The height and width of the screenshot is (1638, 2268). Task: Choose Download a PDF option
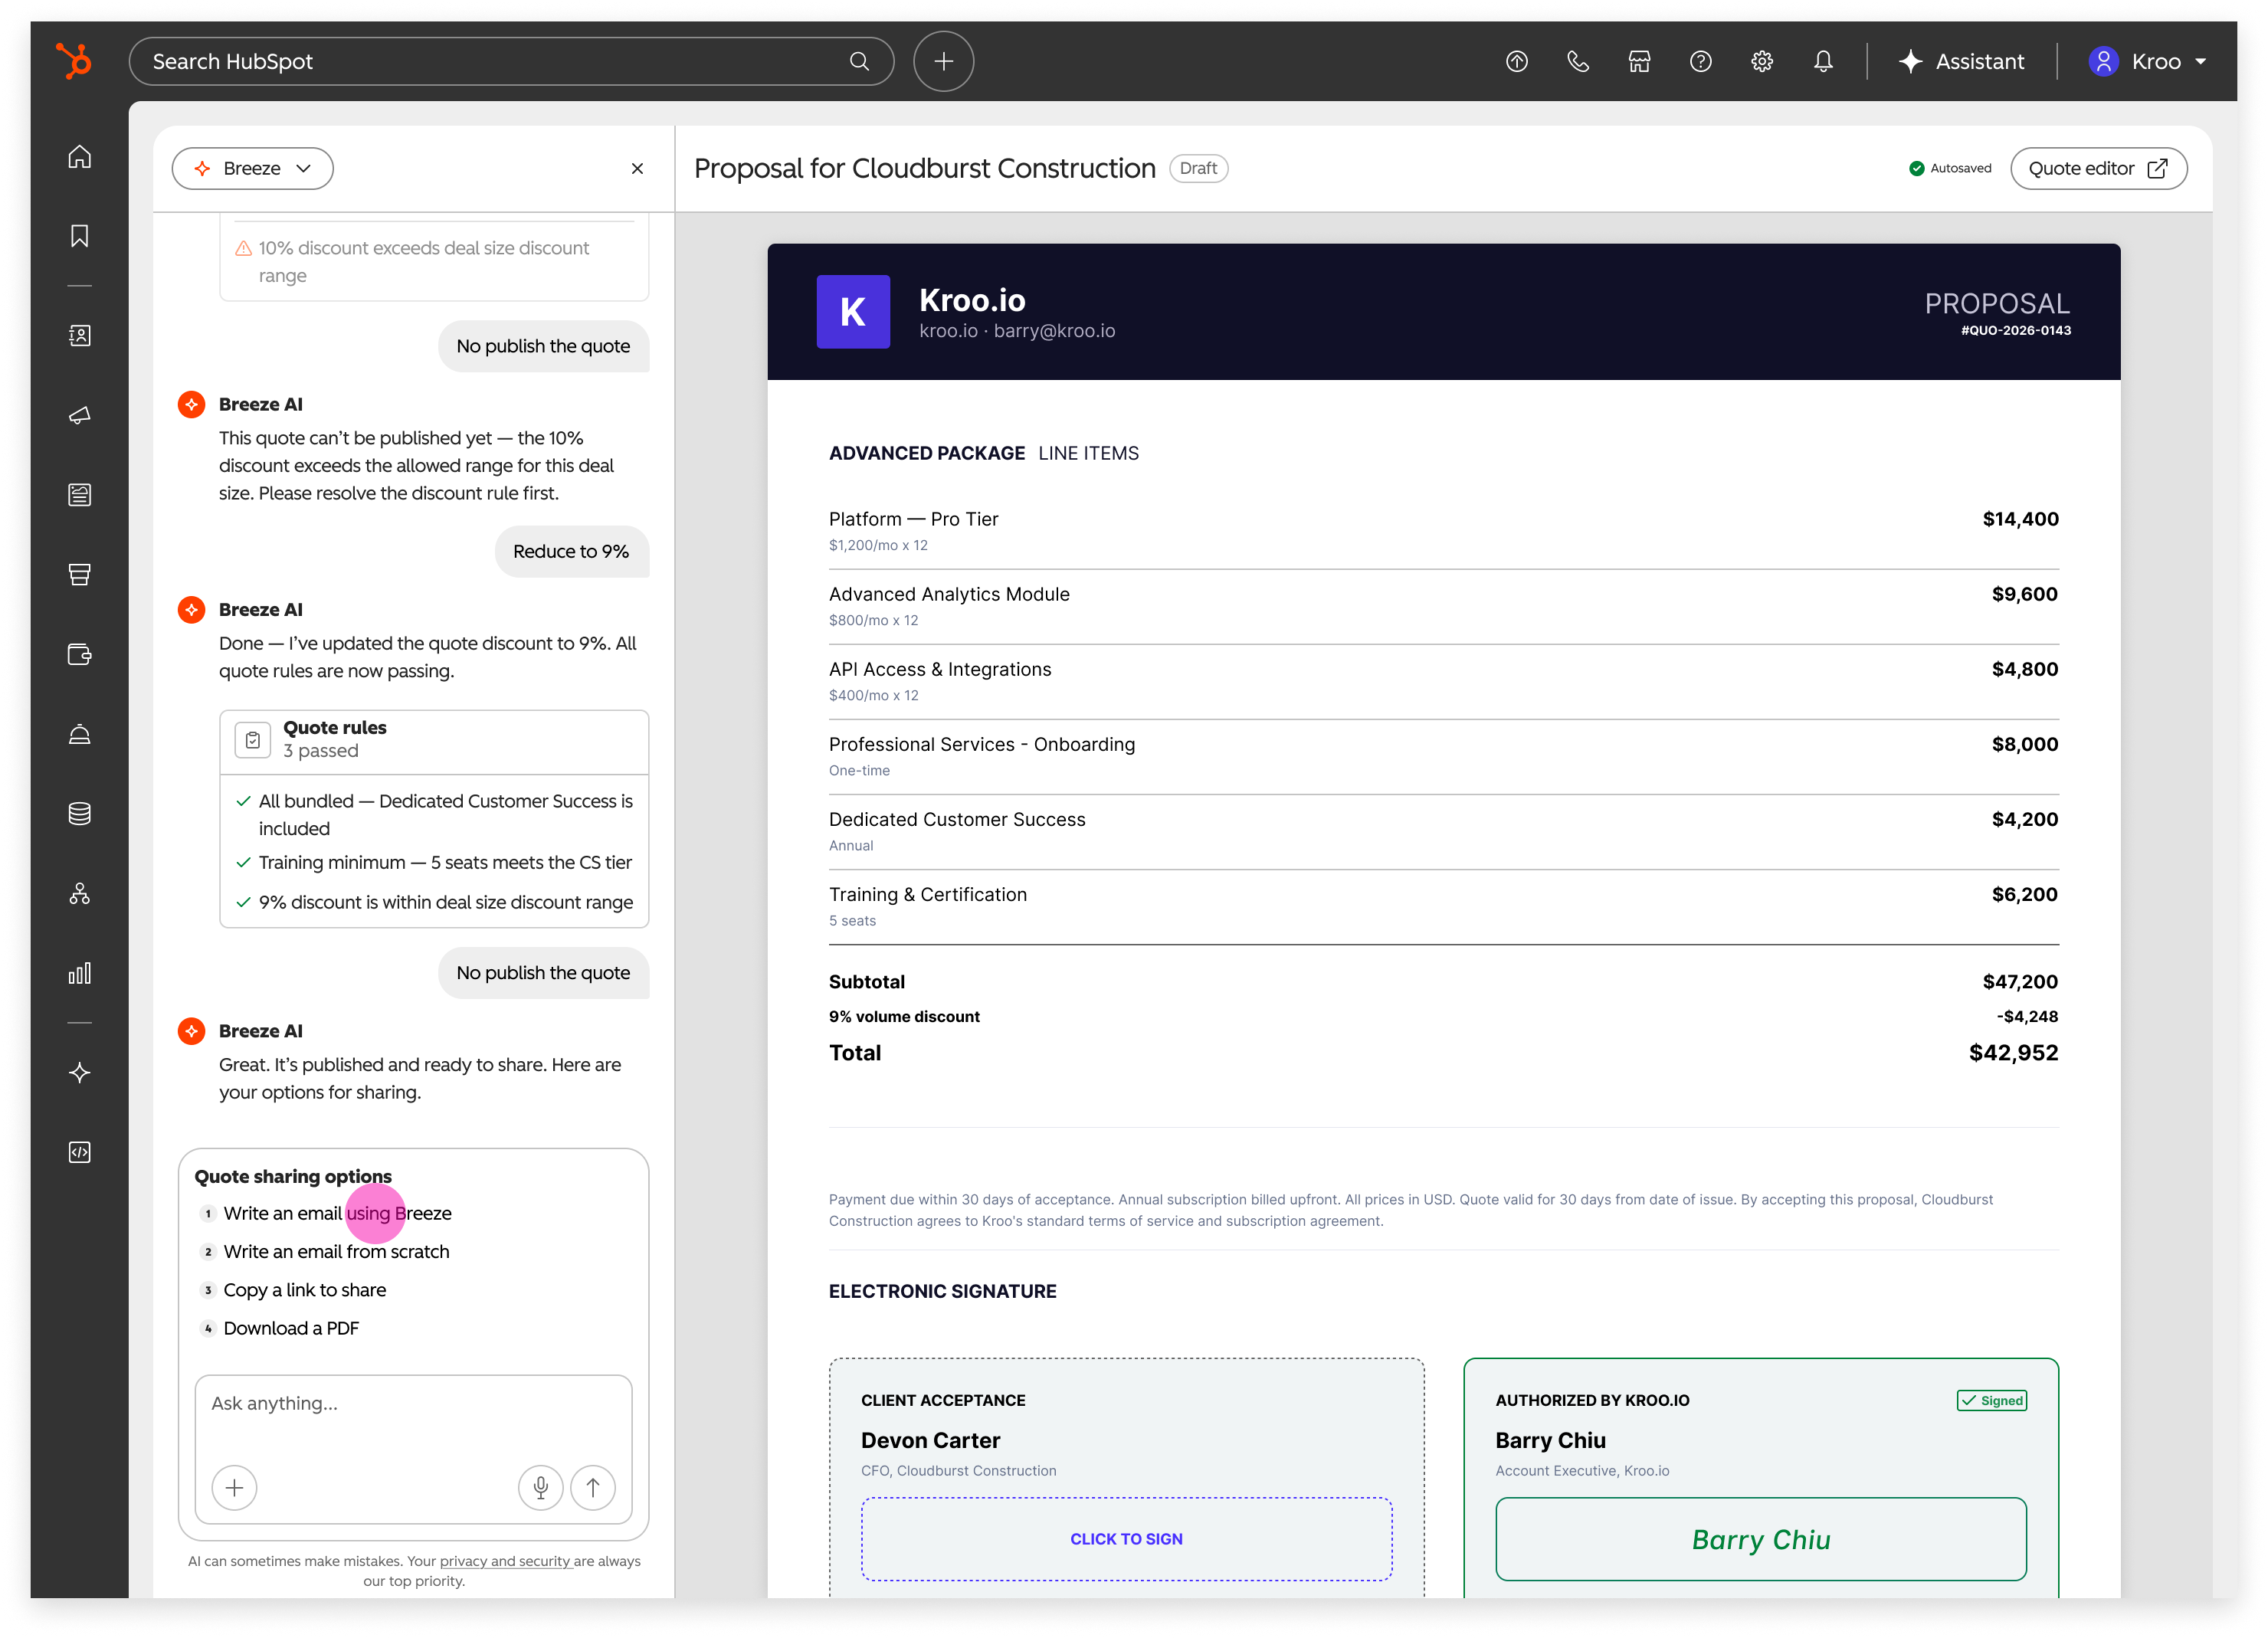click(x=291, y=1328)
